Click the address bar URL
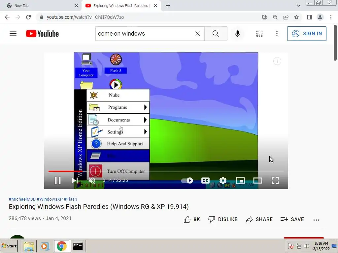 tap(85, 17)
